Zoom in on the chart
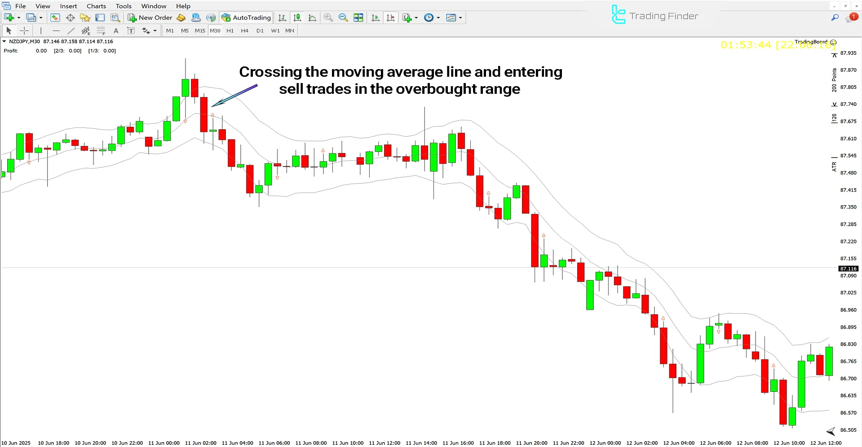Image resolution: width=862 pixels, height=447 pixels. (x=328, y=18)
